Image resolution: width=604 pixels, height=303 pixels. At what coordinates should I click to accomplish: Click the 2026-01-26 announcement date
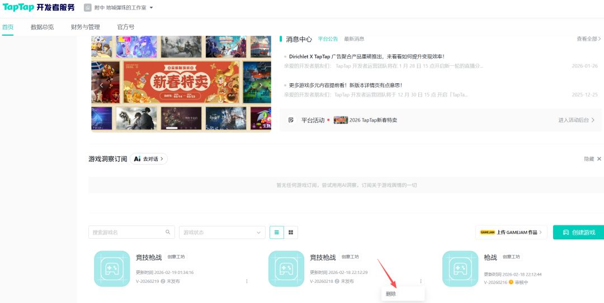pos(585,66)
